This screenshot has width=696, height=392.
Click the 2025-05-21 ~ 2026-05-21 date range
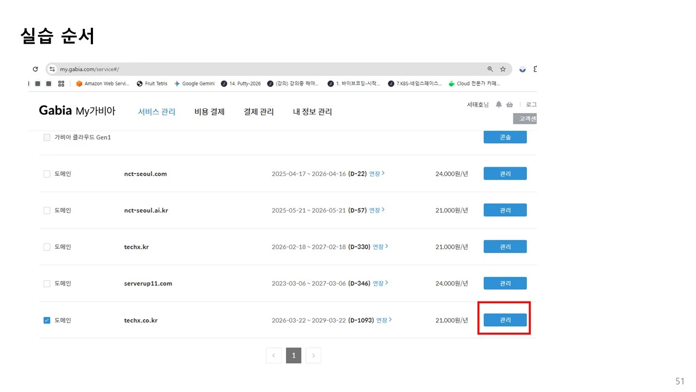point(309,210)
